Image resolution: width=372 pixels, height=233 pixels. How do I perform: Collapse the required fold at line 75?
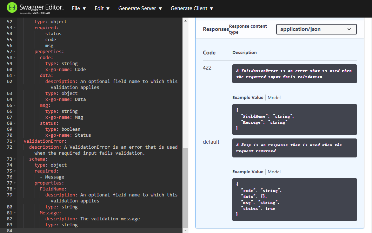tap(15, 171)
